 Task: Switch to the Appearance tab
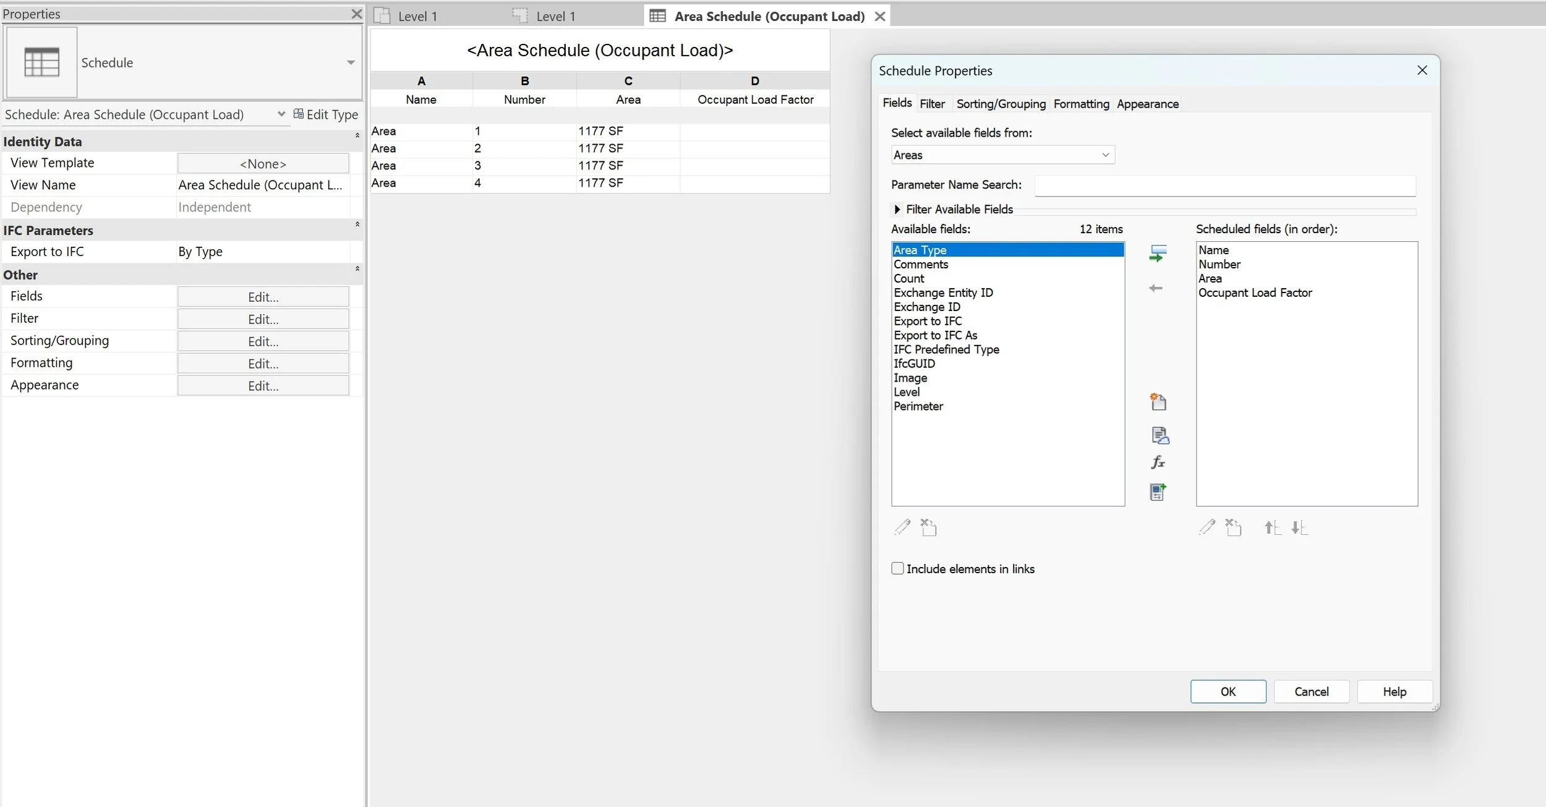tap(1147, 104)
